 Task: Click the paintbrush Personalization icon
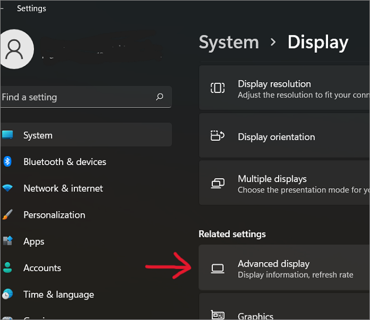click(x=7, y=214)
